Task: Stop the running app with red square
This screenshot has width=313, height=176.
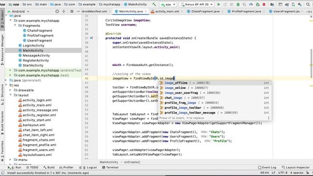Action: [x=264, y=4]
